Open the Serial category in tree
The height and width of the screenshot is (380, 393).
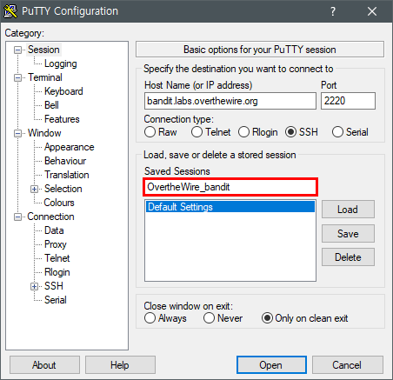tap(56, 300)
